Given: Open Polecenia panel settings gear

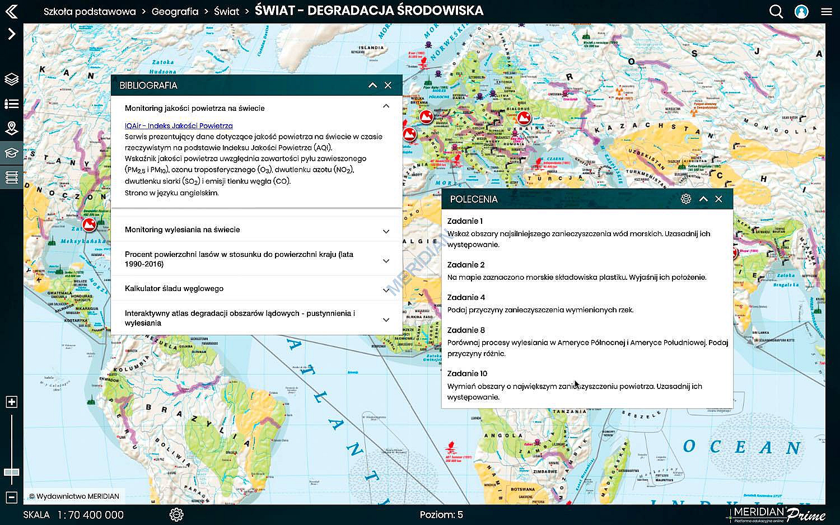Looking at the screenshot, I should click(x=686, y=199).
